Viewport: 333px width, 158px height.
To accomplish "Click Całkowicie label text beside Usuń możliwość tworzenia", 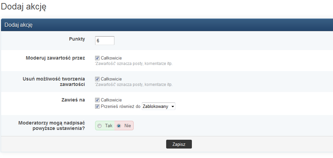I will 111,79.
